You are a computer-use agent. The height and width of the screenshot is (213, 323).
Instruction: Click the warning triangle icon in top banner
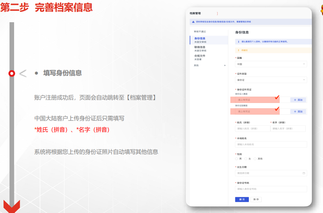click(x=193, y=22)
